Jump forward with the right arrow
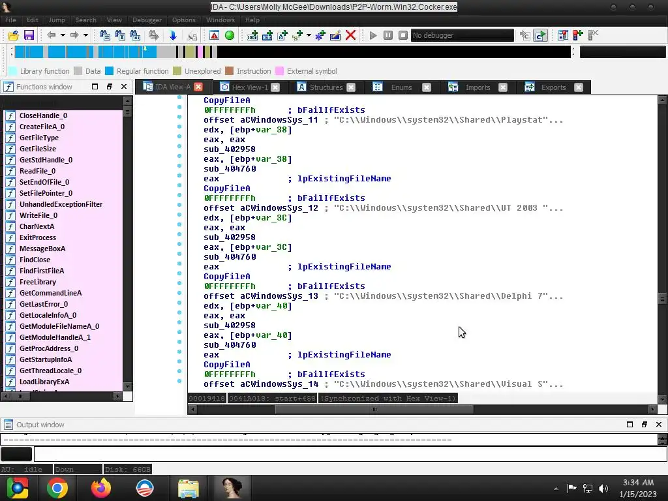Viewport: 668px width, 501px height. [x=74, y=35]
